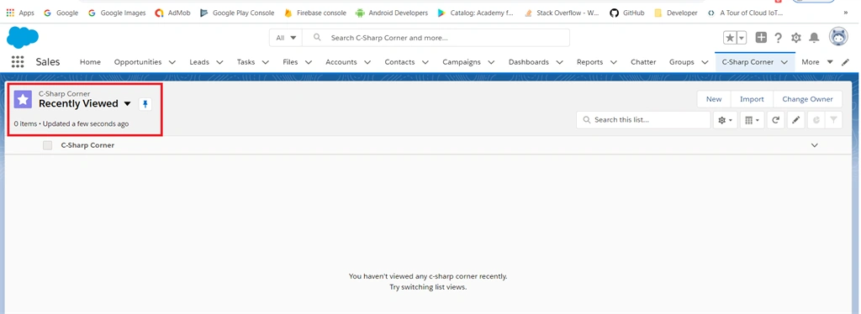Open the Notifications bell icon
This screenshot has width=861, height=314.
(814, 38)
